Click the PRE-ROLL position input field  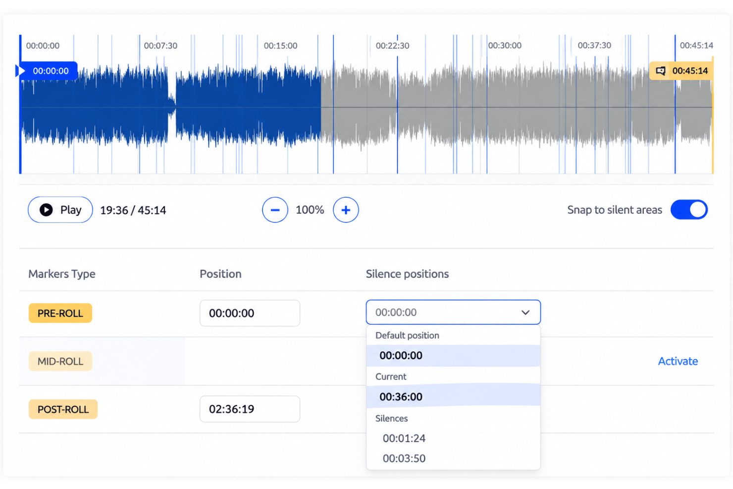[250, 313]
